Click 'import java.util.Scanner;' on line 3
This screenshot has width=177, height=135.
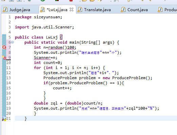coord(44,27)
